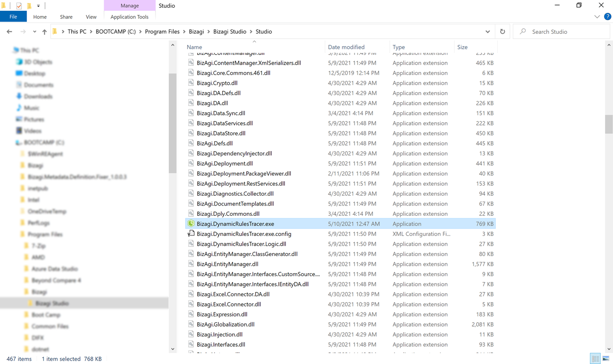Select Bizagi.DynamicRulesTracer.exe.config file icon
This screenshot has height=364, width=613.
click(x=191, y=234)
